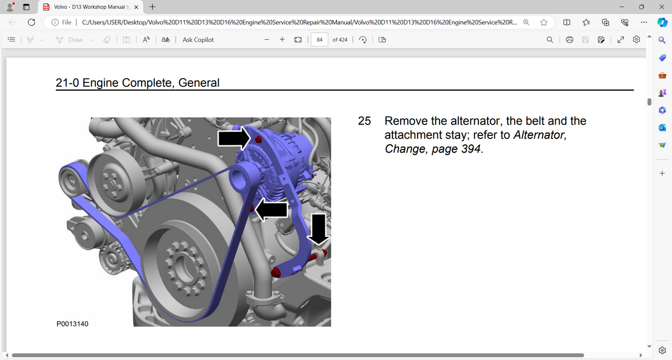Viewport: 672px width, 360px height.
Task: Open the Settings and more menu
Action: 643,22
